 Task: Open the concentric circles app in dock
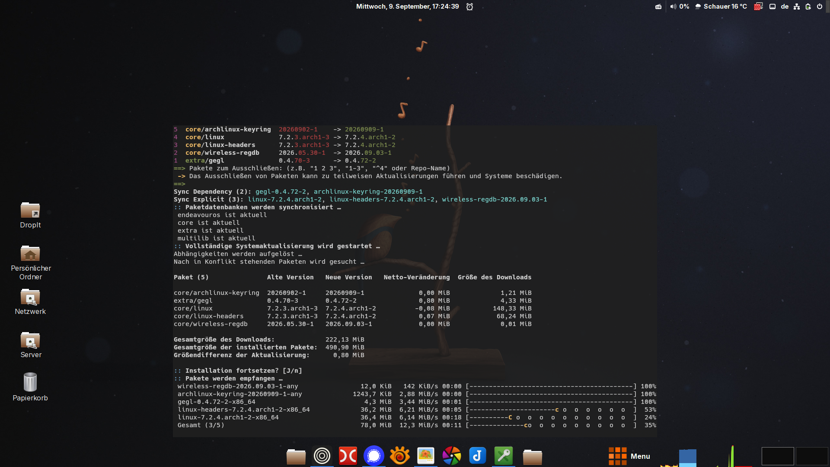(322, 456)
